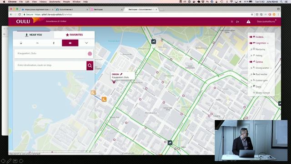Click the destination, route or stop field
Image resolution: width=291 pixels, height=164 pixels.
pyautogui.click(x=50, y=65)
